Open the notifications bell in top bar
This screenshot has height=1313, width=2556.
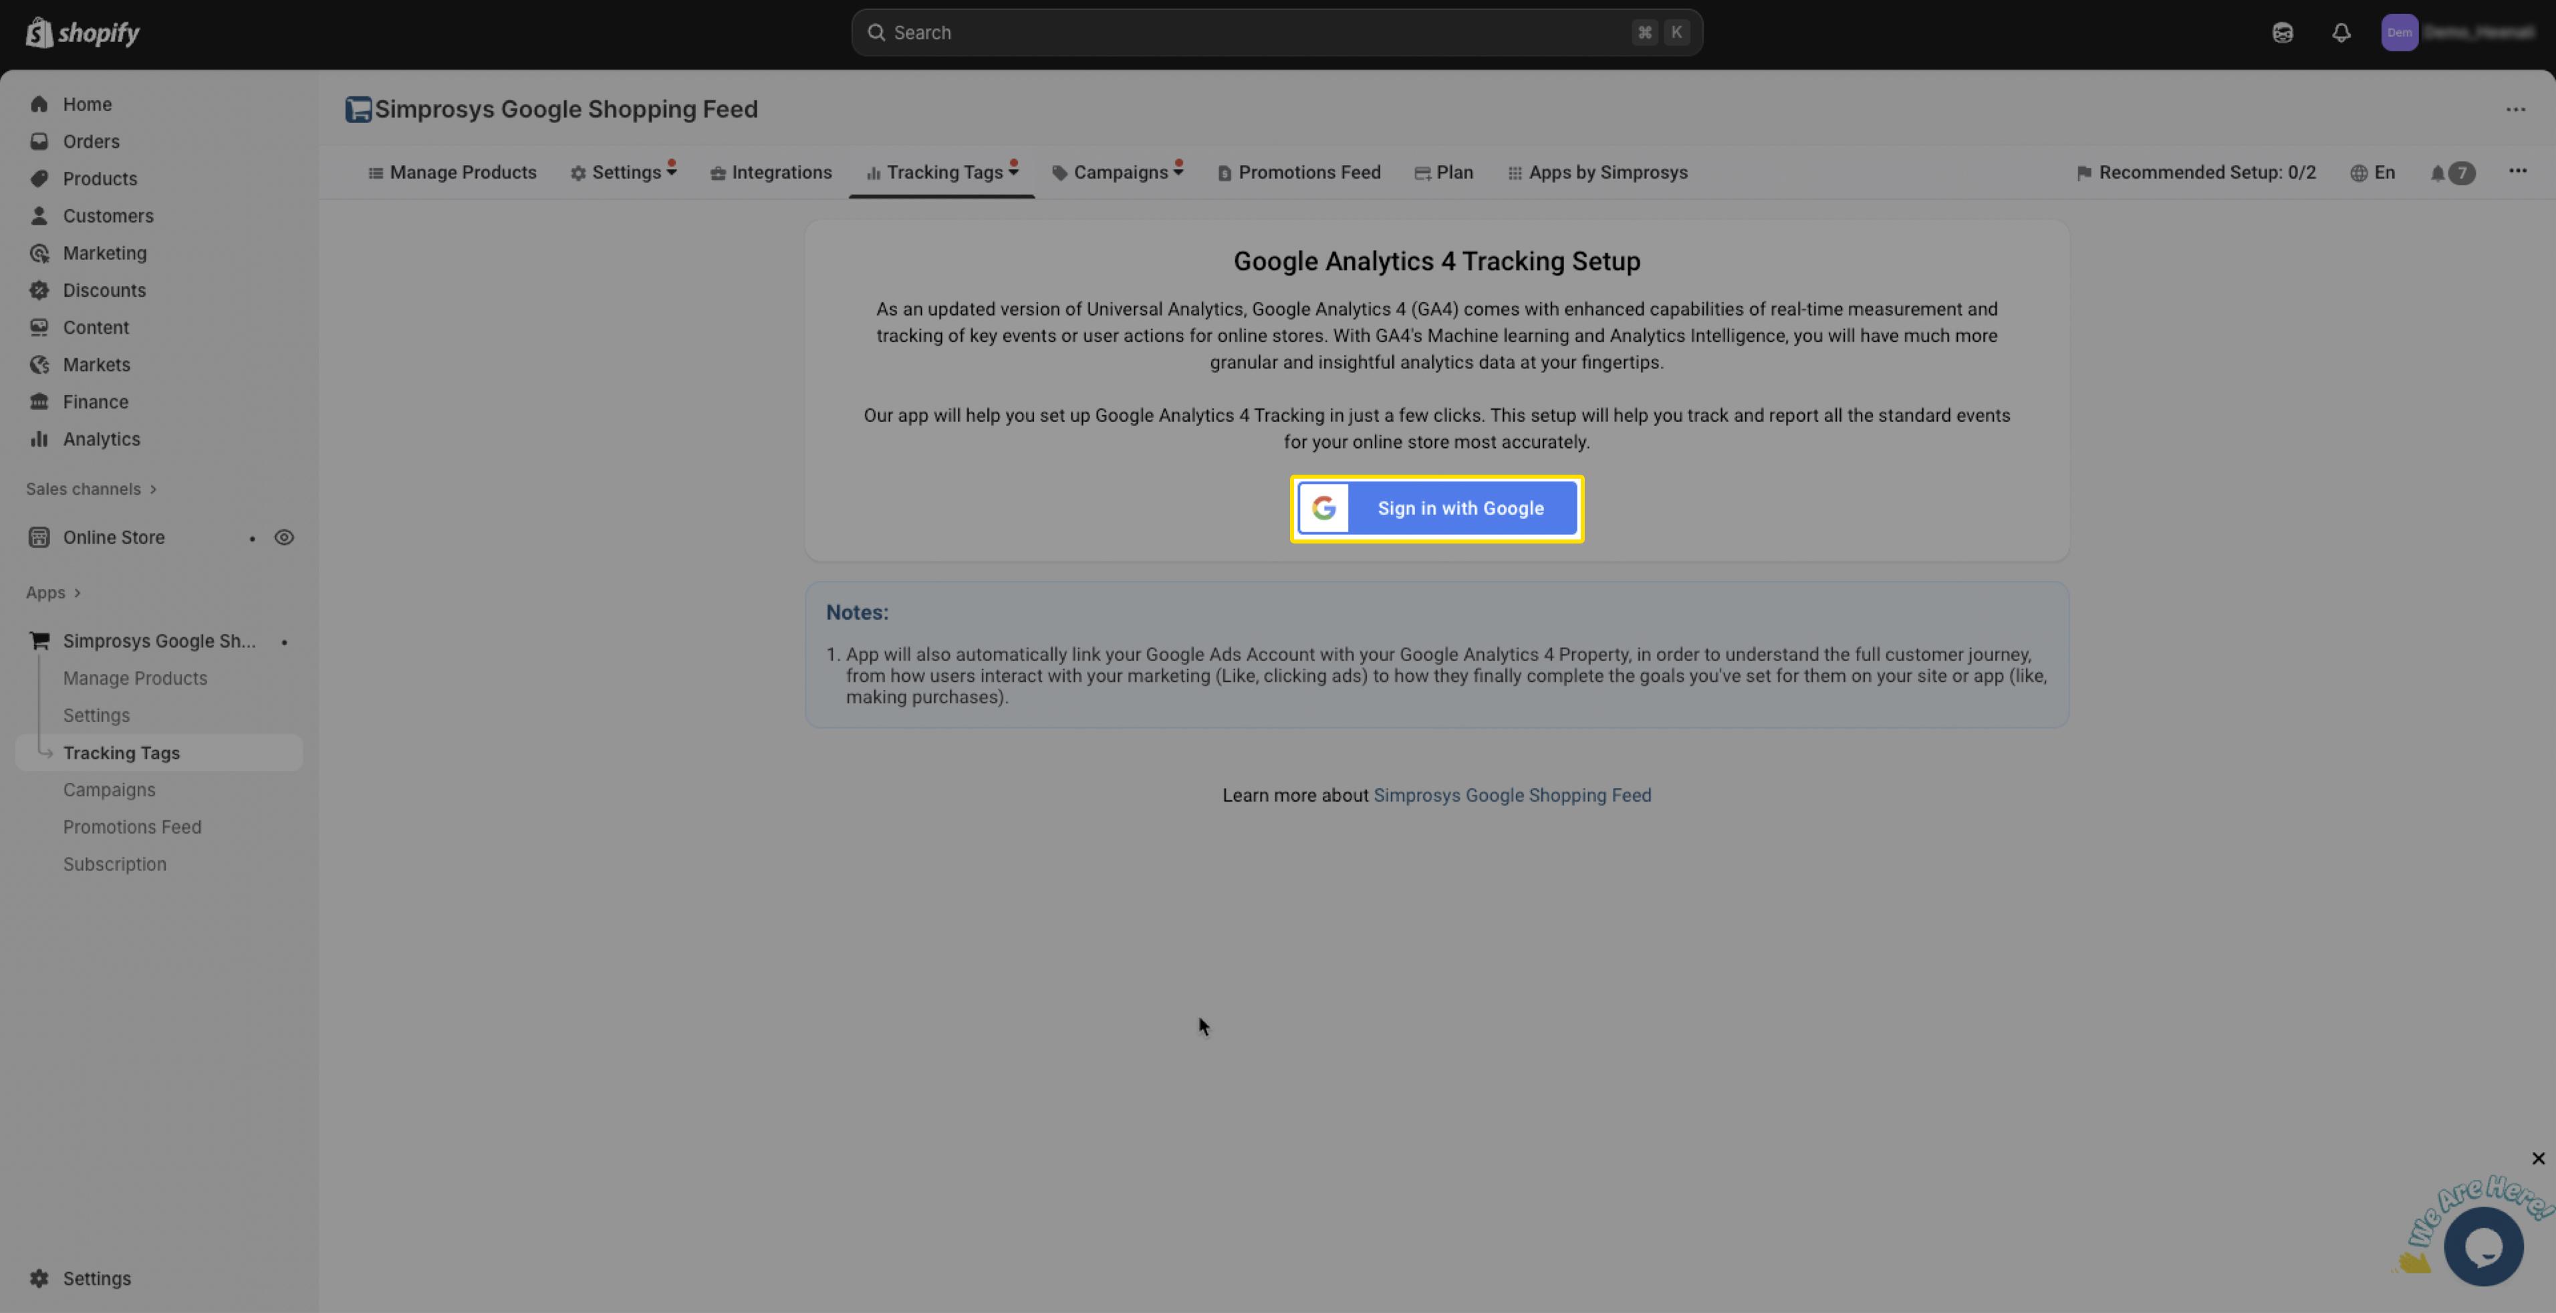pyautogui.click(x=2341, y=33)
